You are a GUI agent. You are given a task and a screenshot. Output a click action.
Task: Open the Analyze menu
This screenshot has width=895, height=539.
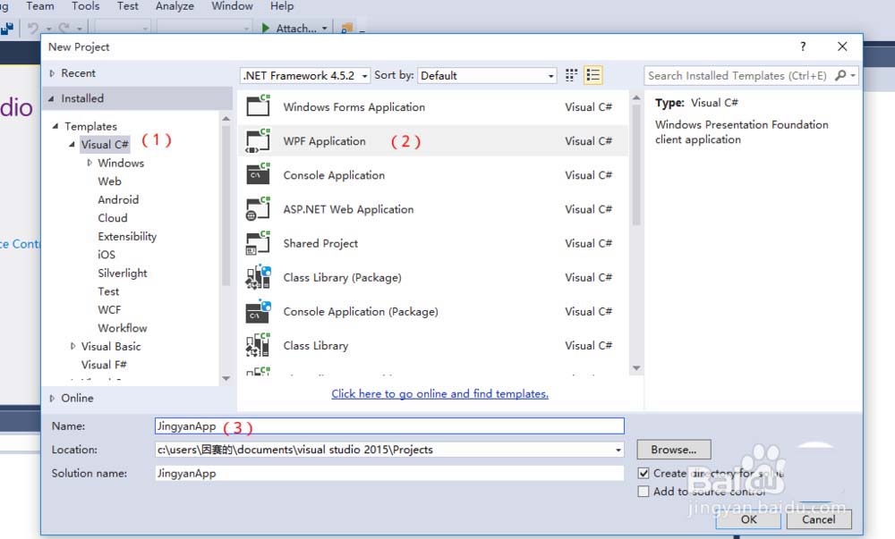click(175, 6)
